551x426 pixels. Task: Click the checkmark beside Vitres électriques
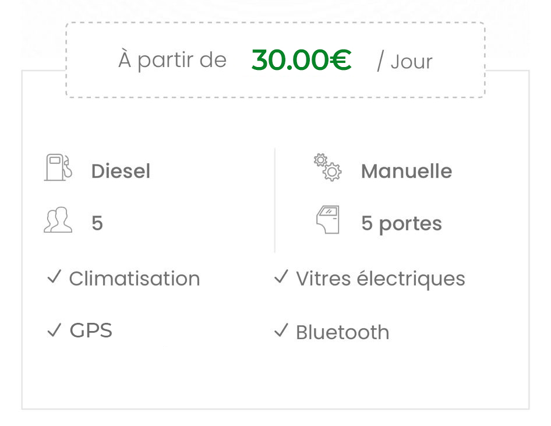[x=281, y=277]
